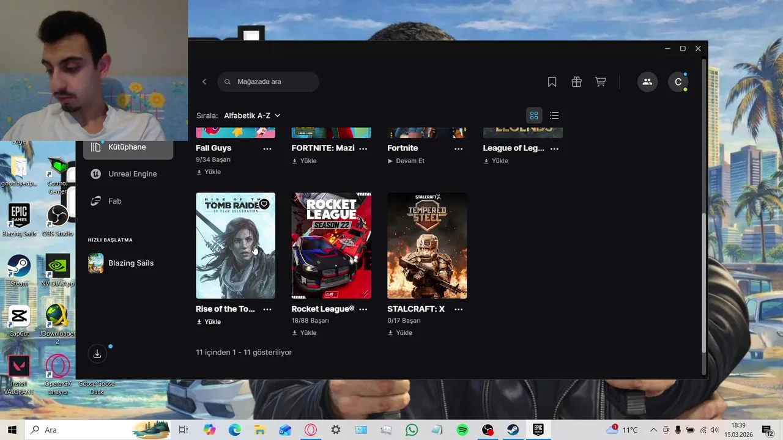Click Yükle under Fall Guys
783x440 pixels.
(209, 172)
